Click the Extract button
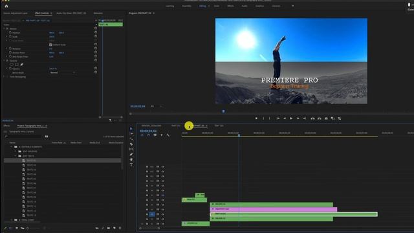 (x=319, y=118)
